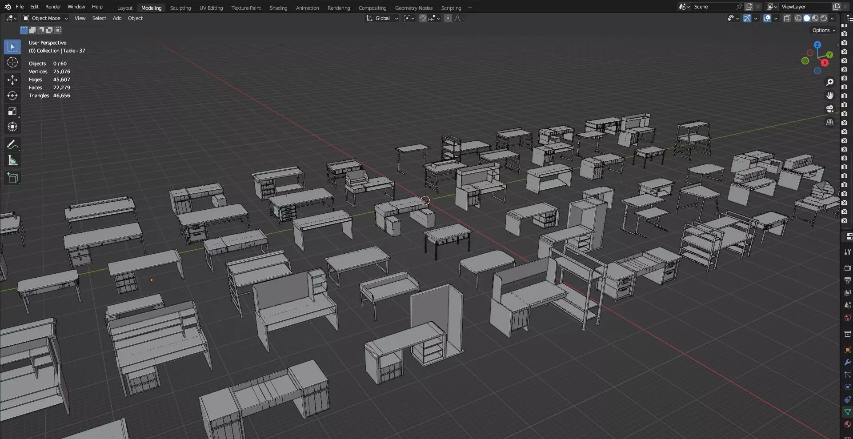Toggle snapping magnet
The image size is (853, 439).
423,18
